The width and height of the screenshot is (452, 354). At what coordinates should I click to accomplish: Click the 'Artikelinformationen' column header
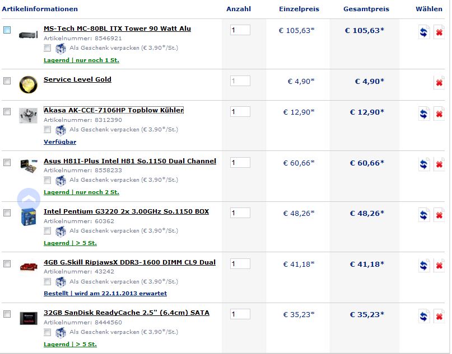click(40, 9)
